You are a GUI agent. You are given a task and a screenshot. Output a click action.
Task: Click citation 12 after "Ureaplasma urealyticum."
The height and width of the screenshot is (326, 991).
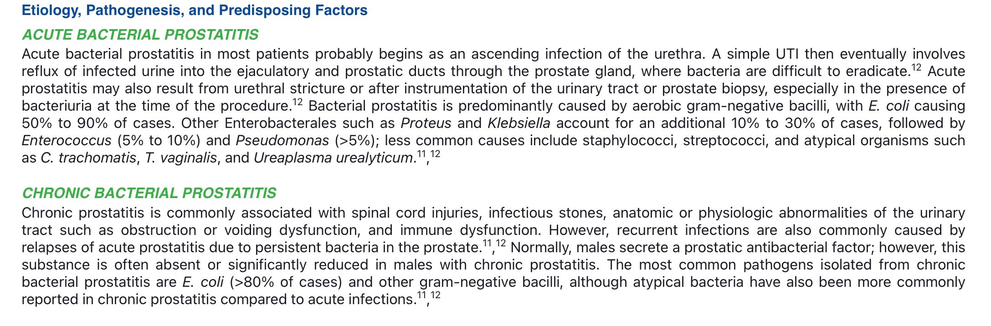[x=436, y=153]
